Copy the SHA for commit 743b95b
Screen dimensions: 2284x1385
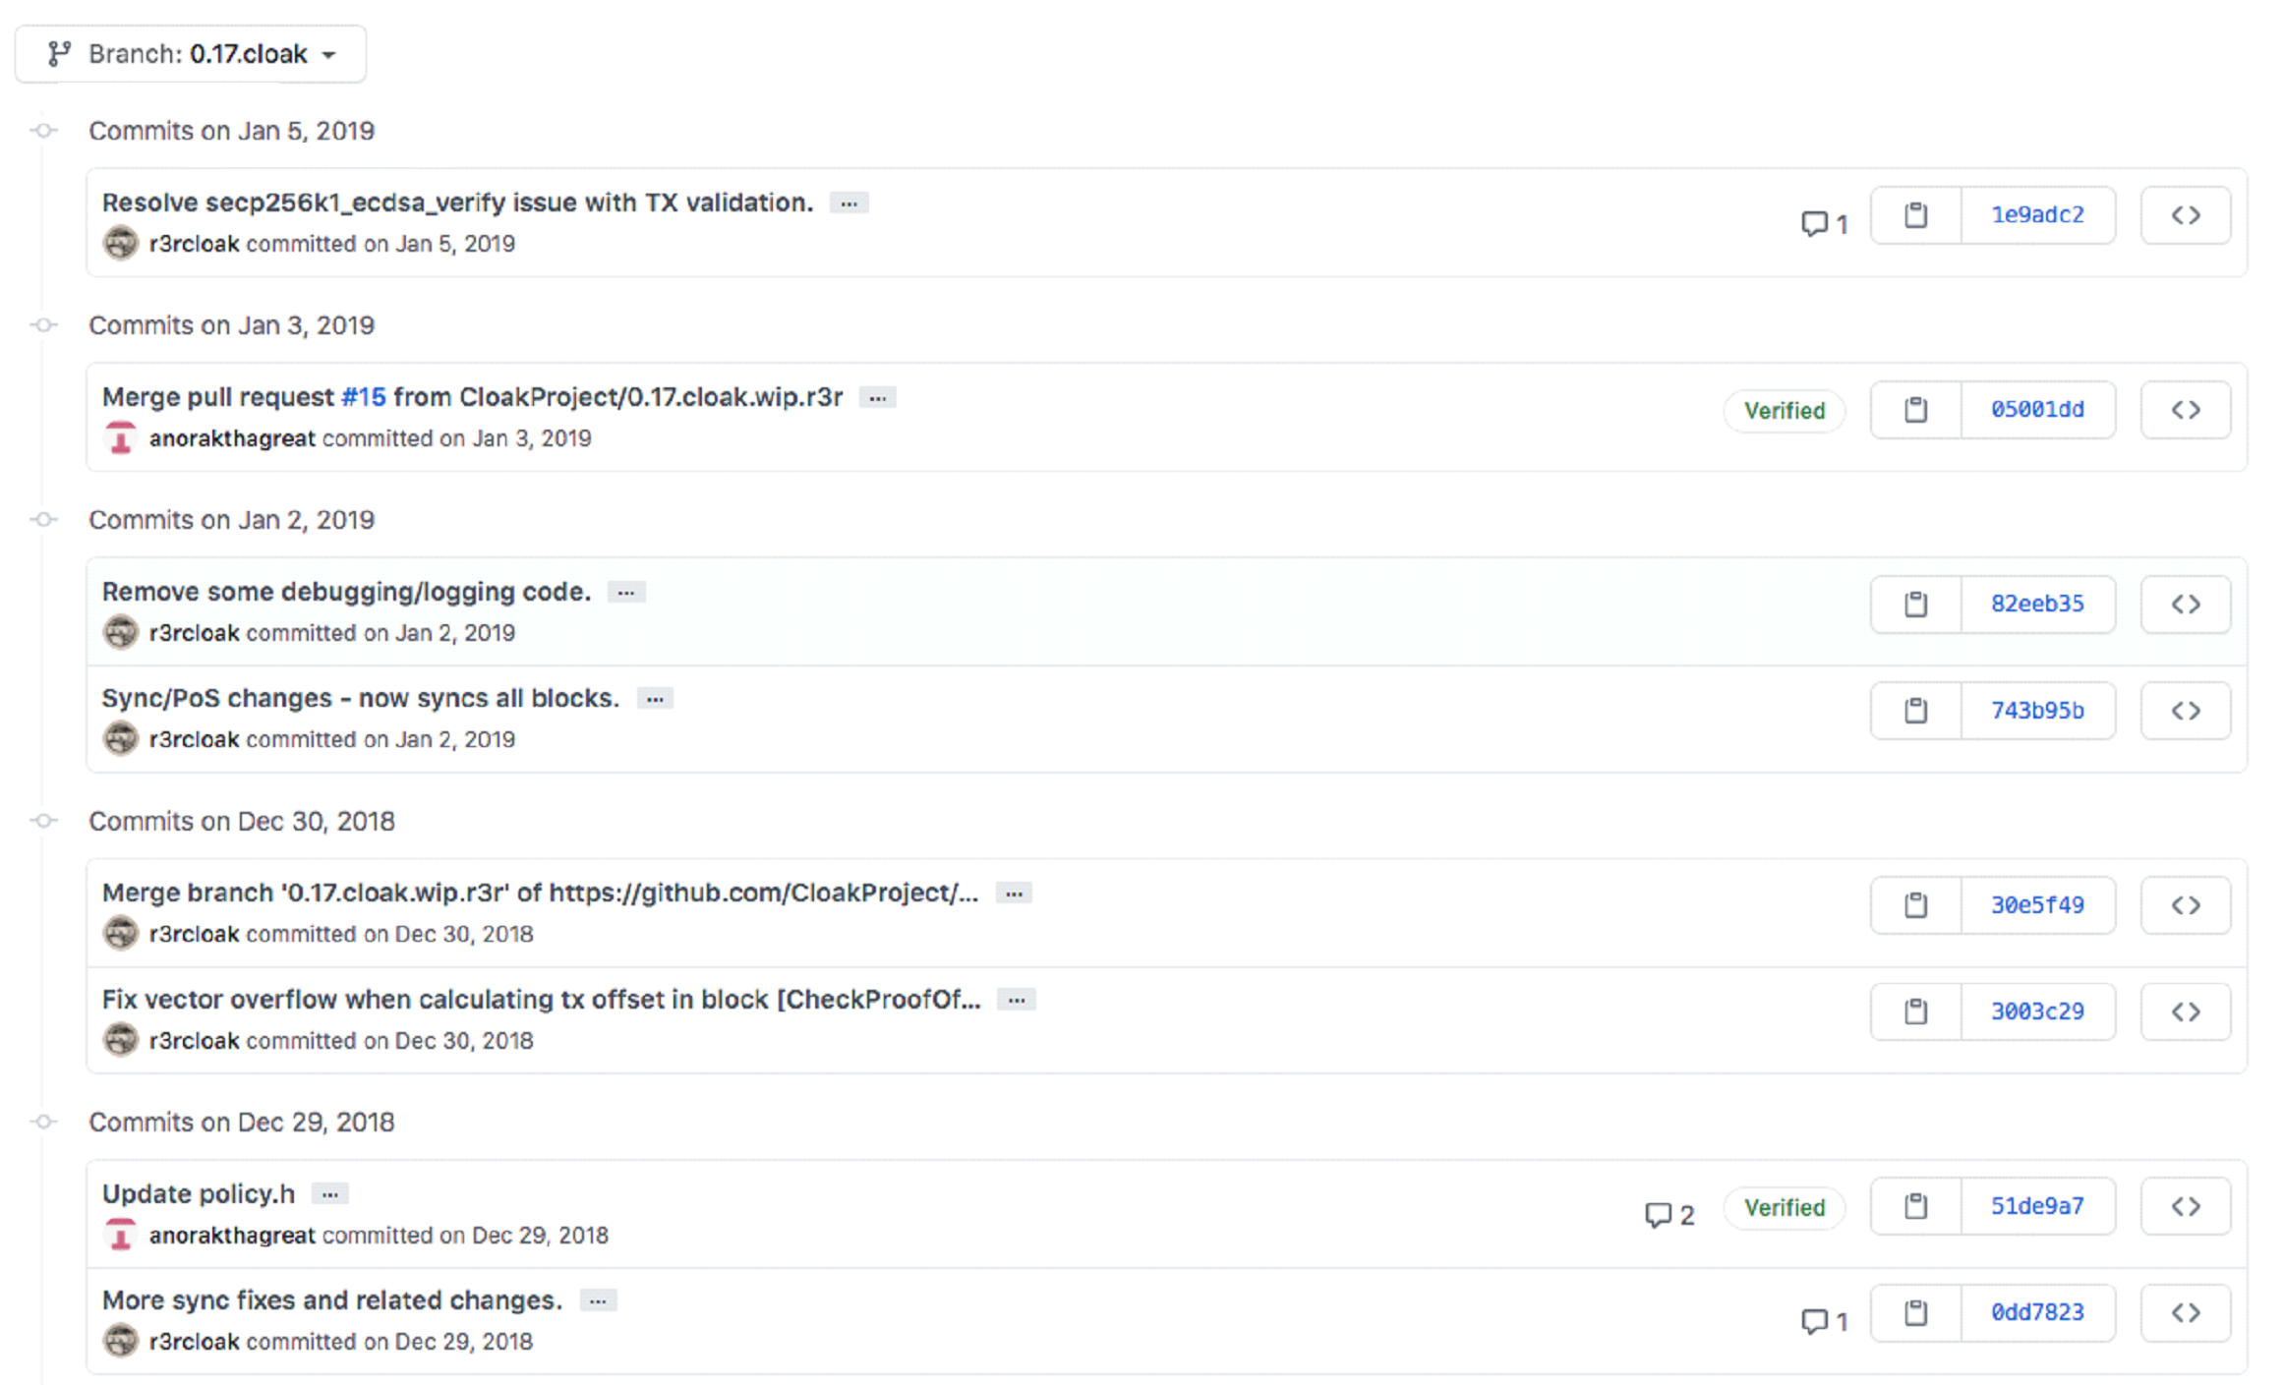coord(1915,711)
